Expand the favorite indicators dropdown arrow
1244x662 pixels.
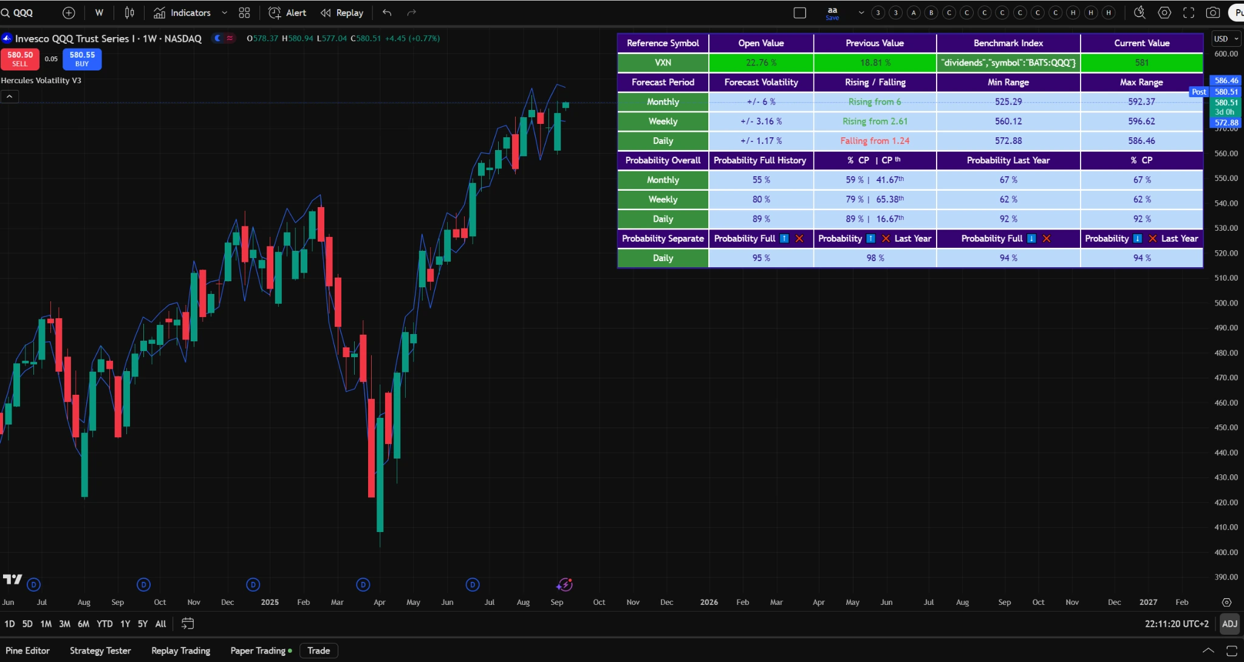[x=224, y=13]
